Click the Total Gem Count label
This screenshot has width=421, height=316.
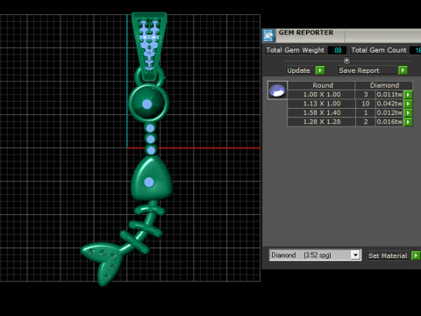point(379,50)
